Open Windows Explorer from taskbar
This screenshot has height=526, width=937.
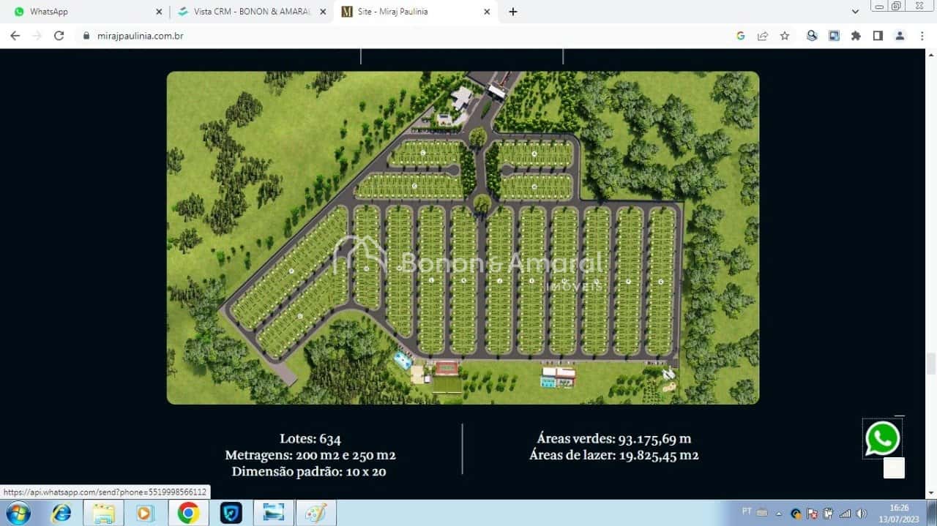pyautogui.click(x=103, y=513)
